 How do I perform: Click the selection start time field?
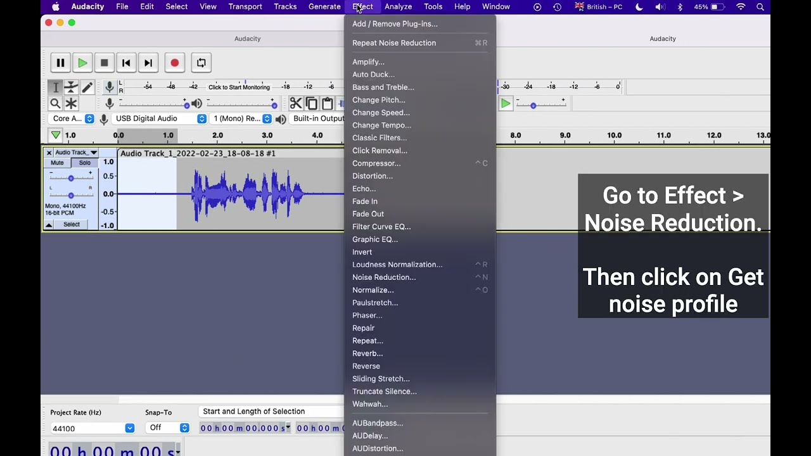(245, 428)
